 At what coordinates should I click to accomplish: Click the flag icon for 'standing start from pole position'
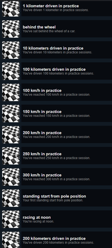click(x=11, y=198)
